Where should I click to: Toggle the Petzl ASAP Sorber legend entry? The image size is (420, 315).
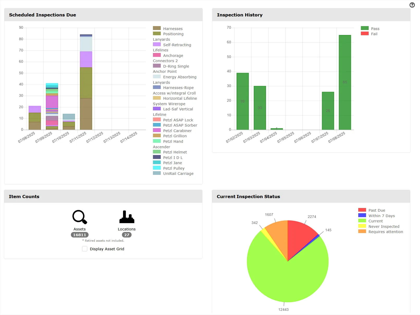coord(175,125)
